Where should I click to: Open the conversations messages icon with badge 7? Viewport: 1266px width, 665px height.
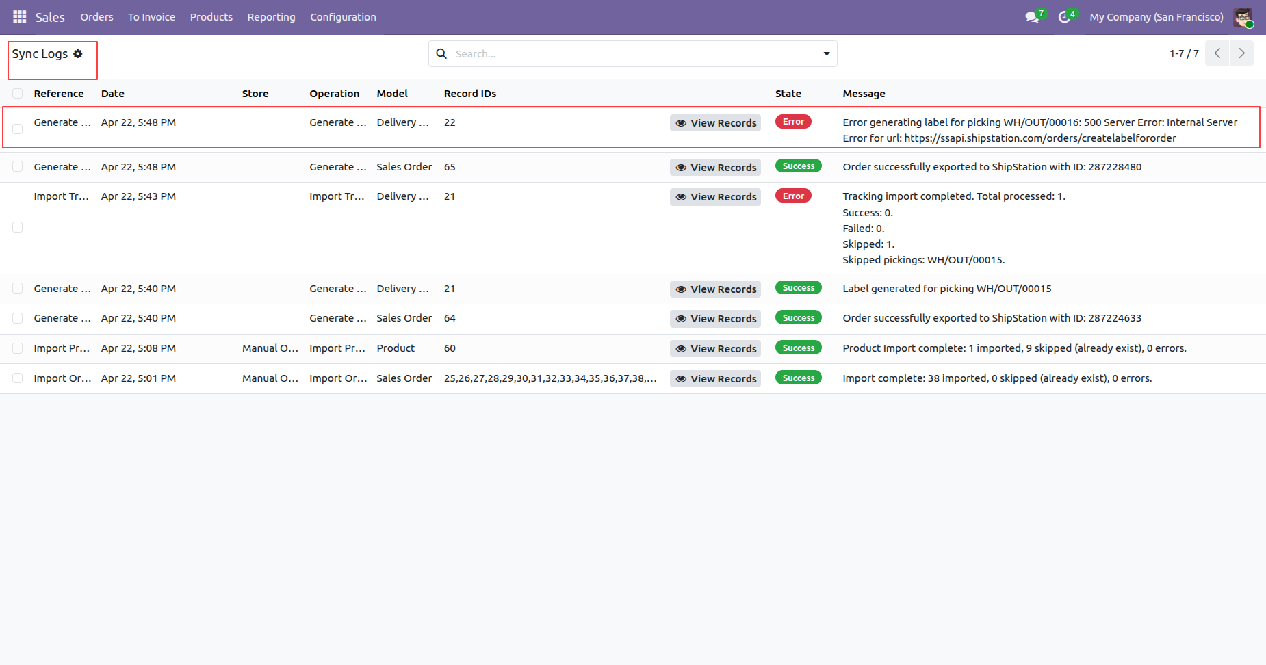1033,16
